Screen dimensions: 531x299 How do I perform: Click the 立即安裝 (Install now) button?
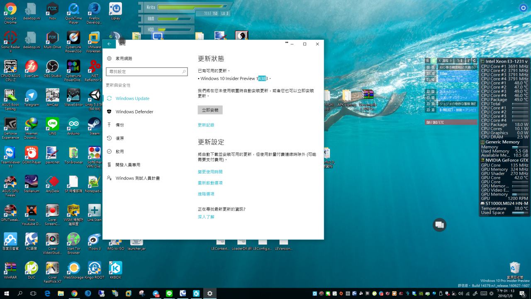[210, 110]
